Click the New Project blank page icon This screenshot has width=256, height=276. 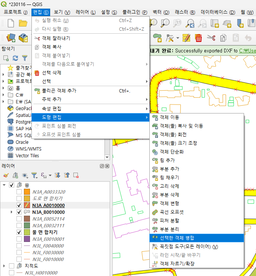click(x=11, y=23)
